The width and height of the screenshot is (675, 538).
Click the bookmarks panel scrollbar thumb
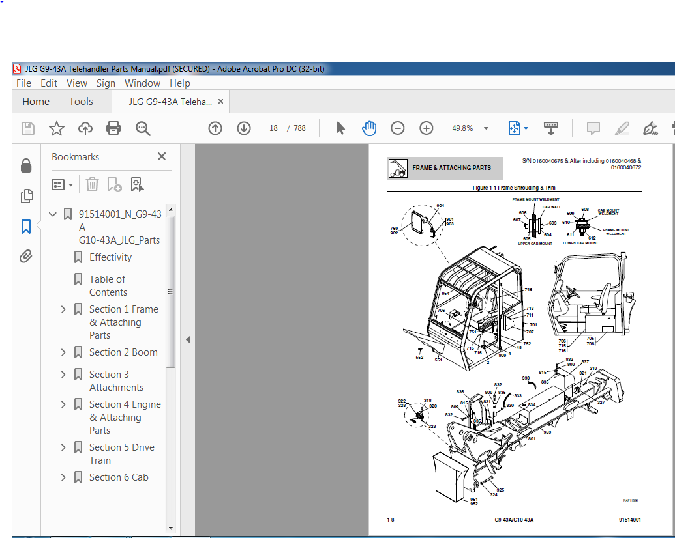[170, 291]
